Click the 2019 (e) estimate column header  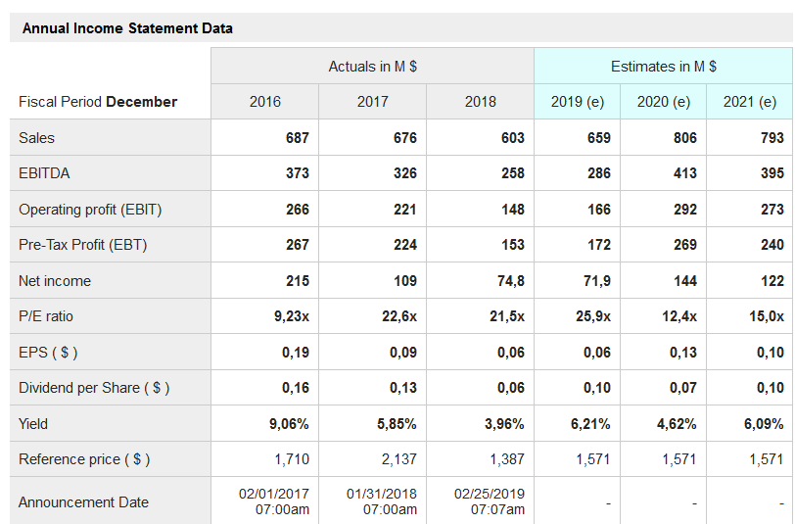[577, 101]
